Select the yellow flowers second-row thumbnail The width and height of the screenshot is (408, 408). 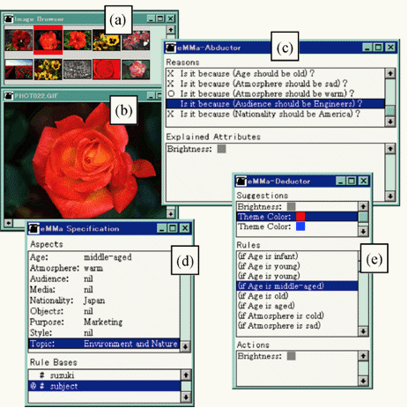coord(48,70)
